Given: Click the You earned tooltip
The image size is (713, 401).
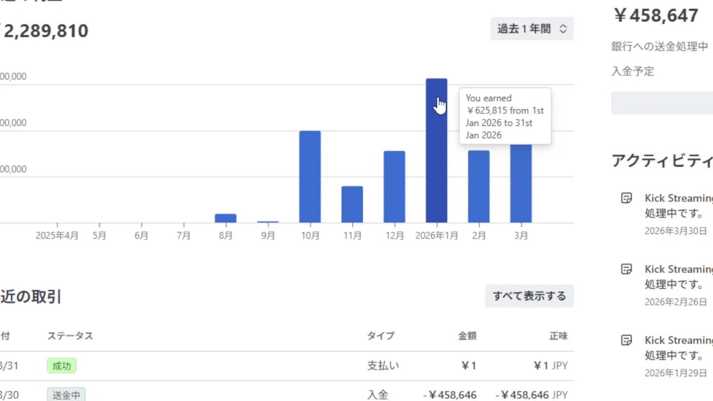Looking at the screenshot, I should tap(505, 116).
